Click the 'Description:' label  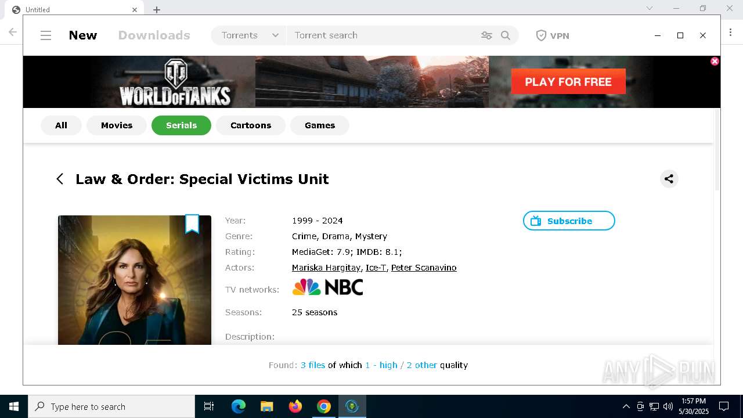tap(250, 337)
